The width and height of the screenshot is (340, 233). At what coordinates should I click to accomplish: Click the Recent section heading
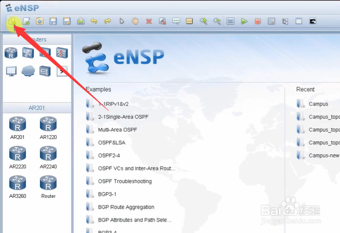click(x=305, y=90)
